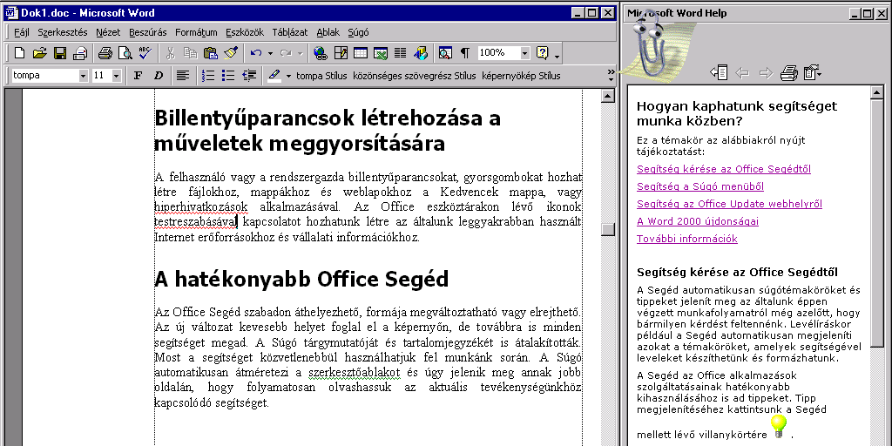
Task: Print document from Word toolbar
Action: 105,53
